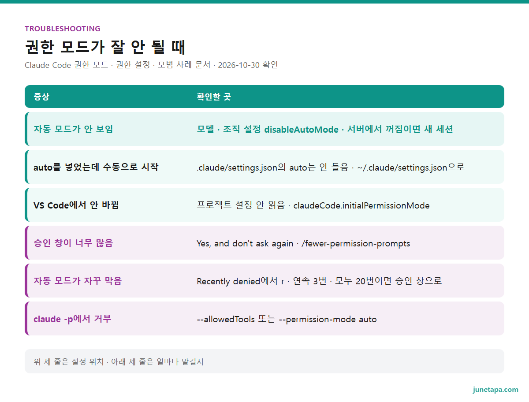Click the '증상' column header
The width and height of the screenshot is (529, 402).
[x=41, y=97]
